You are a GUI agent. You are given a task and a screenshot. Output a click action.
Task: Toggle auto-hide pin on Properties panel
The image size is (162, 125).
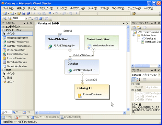[x=155, y=70]
